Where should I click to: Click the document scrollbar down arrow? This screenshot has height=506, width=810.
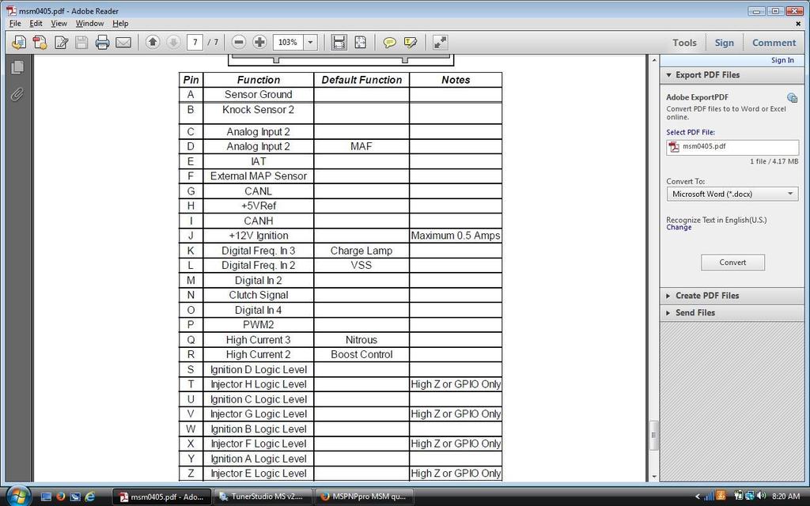(654, 477)
